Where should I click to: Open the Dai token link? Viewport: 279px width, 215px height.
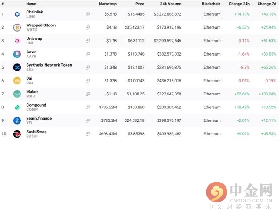point(29,78)
